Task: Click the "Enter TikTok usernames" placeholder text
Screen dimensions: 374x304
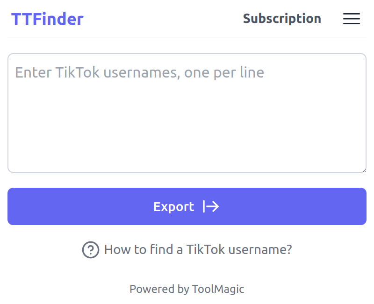Action: point(139,72)
